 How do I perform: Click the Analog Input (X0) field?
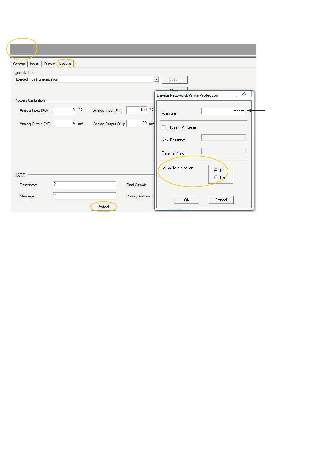coord(64,110)
